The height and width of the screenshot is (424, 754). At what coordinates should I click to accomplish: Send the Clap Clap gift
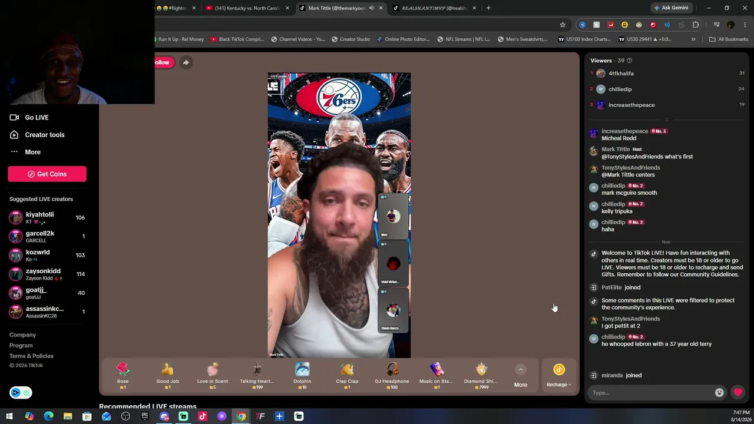[x=347, y=375]
